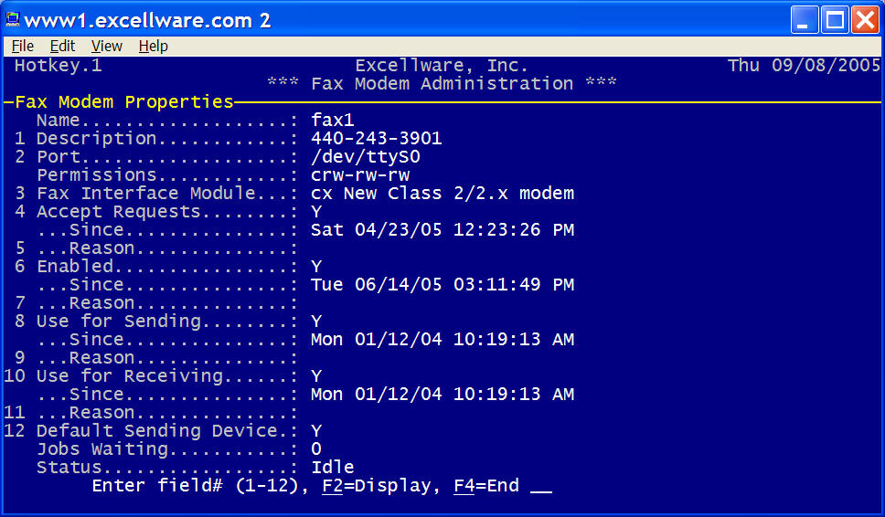Open the Help menu
The height and width of the screenshot is (517, 885).
[153, 47]
